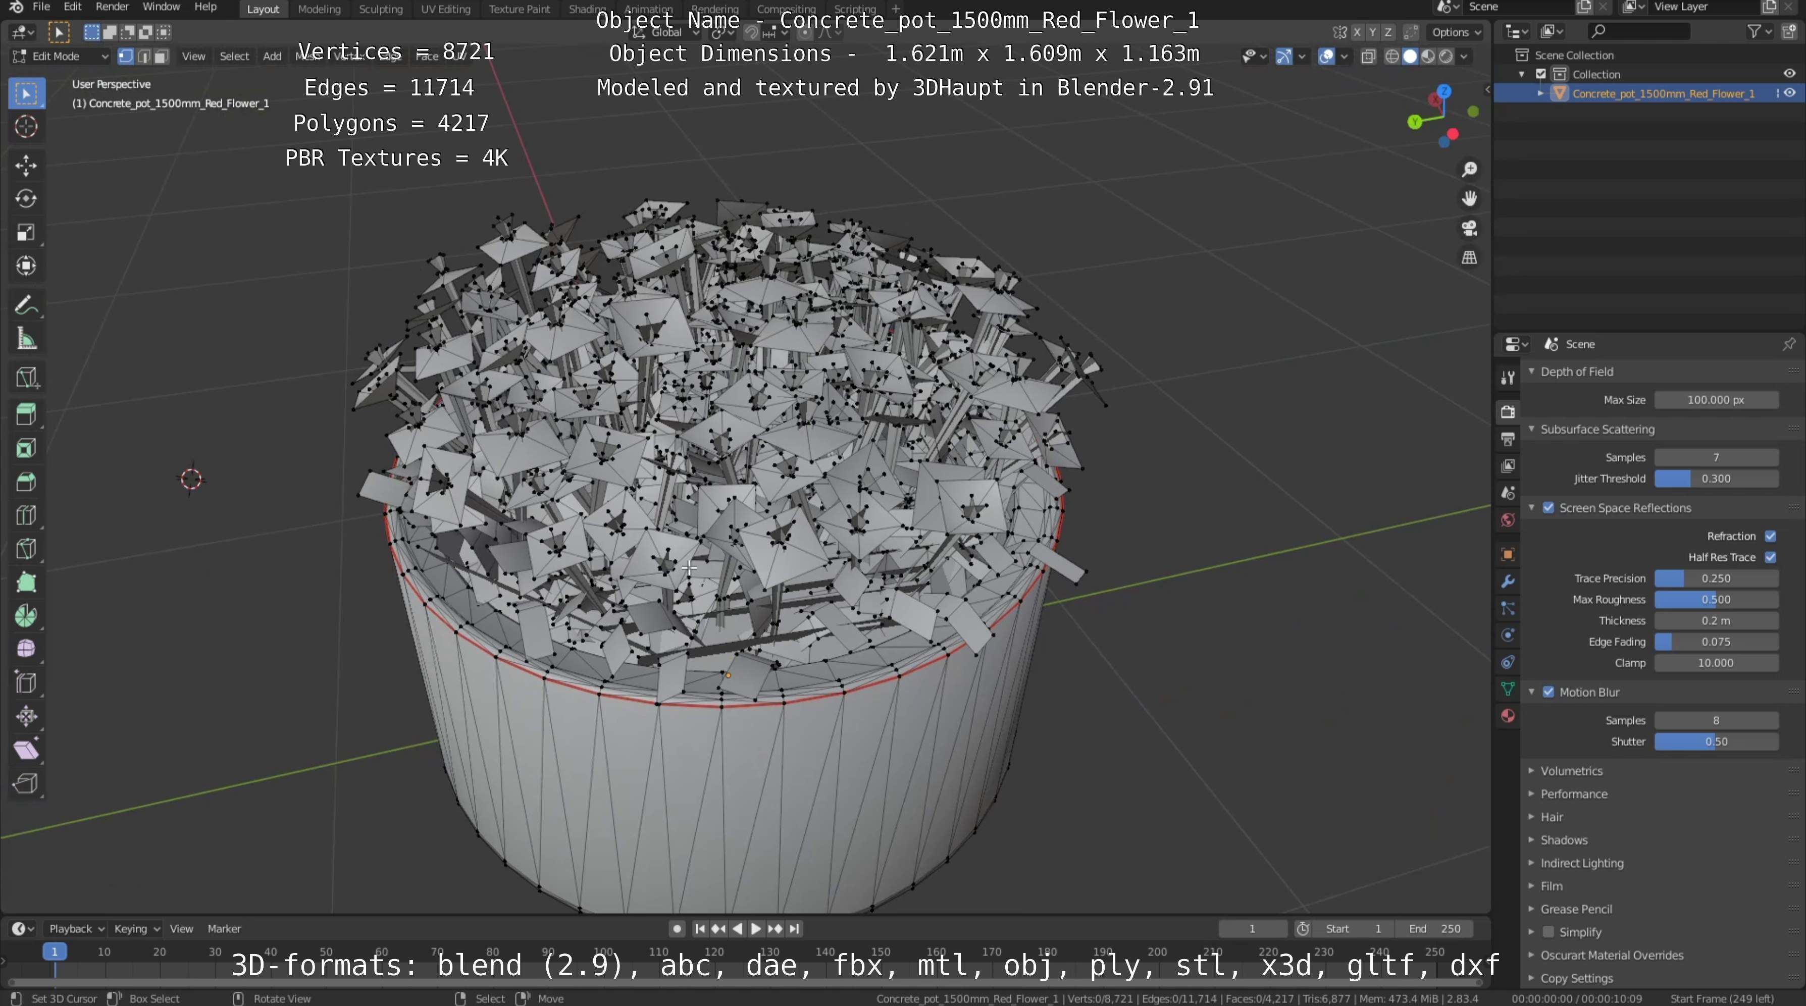Toggle the camera view icon
1806x1006 pixels.
pos(1469,229)
